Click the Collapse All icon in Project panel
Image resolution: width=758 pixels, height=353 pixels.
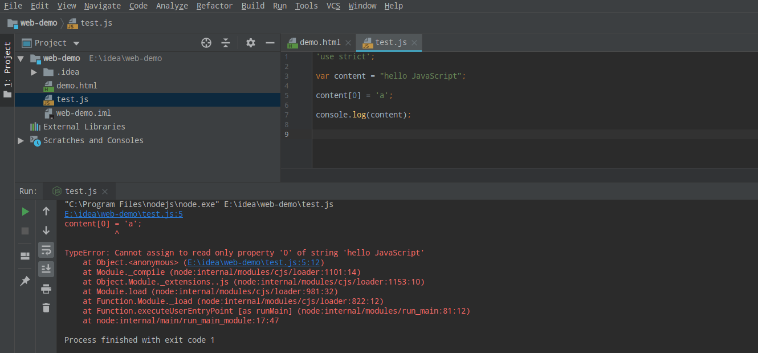click(x=226, y=43)
